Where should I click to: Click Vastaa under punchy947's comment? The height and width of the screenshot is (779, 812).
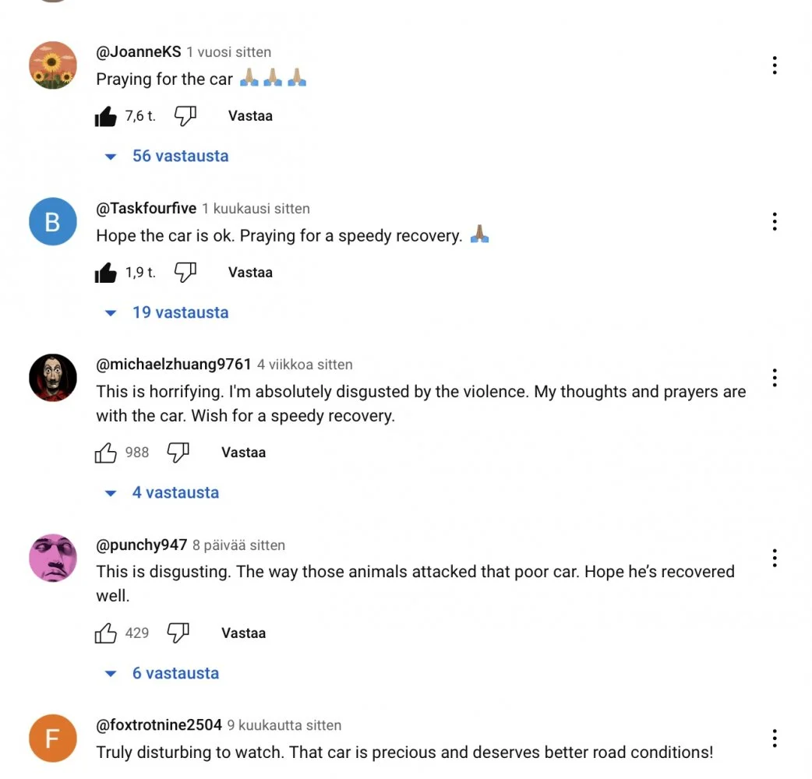point(243,633)
